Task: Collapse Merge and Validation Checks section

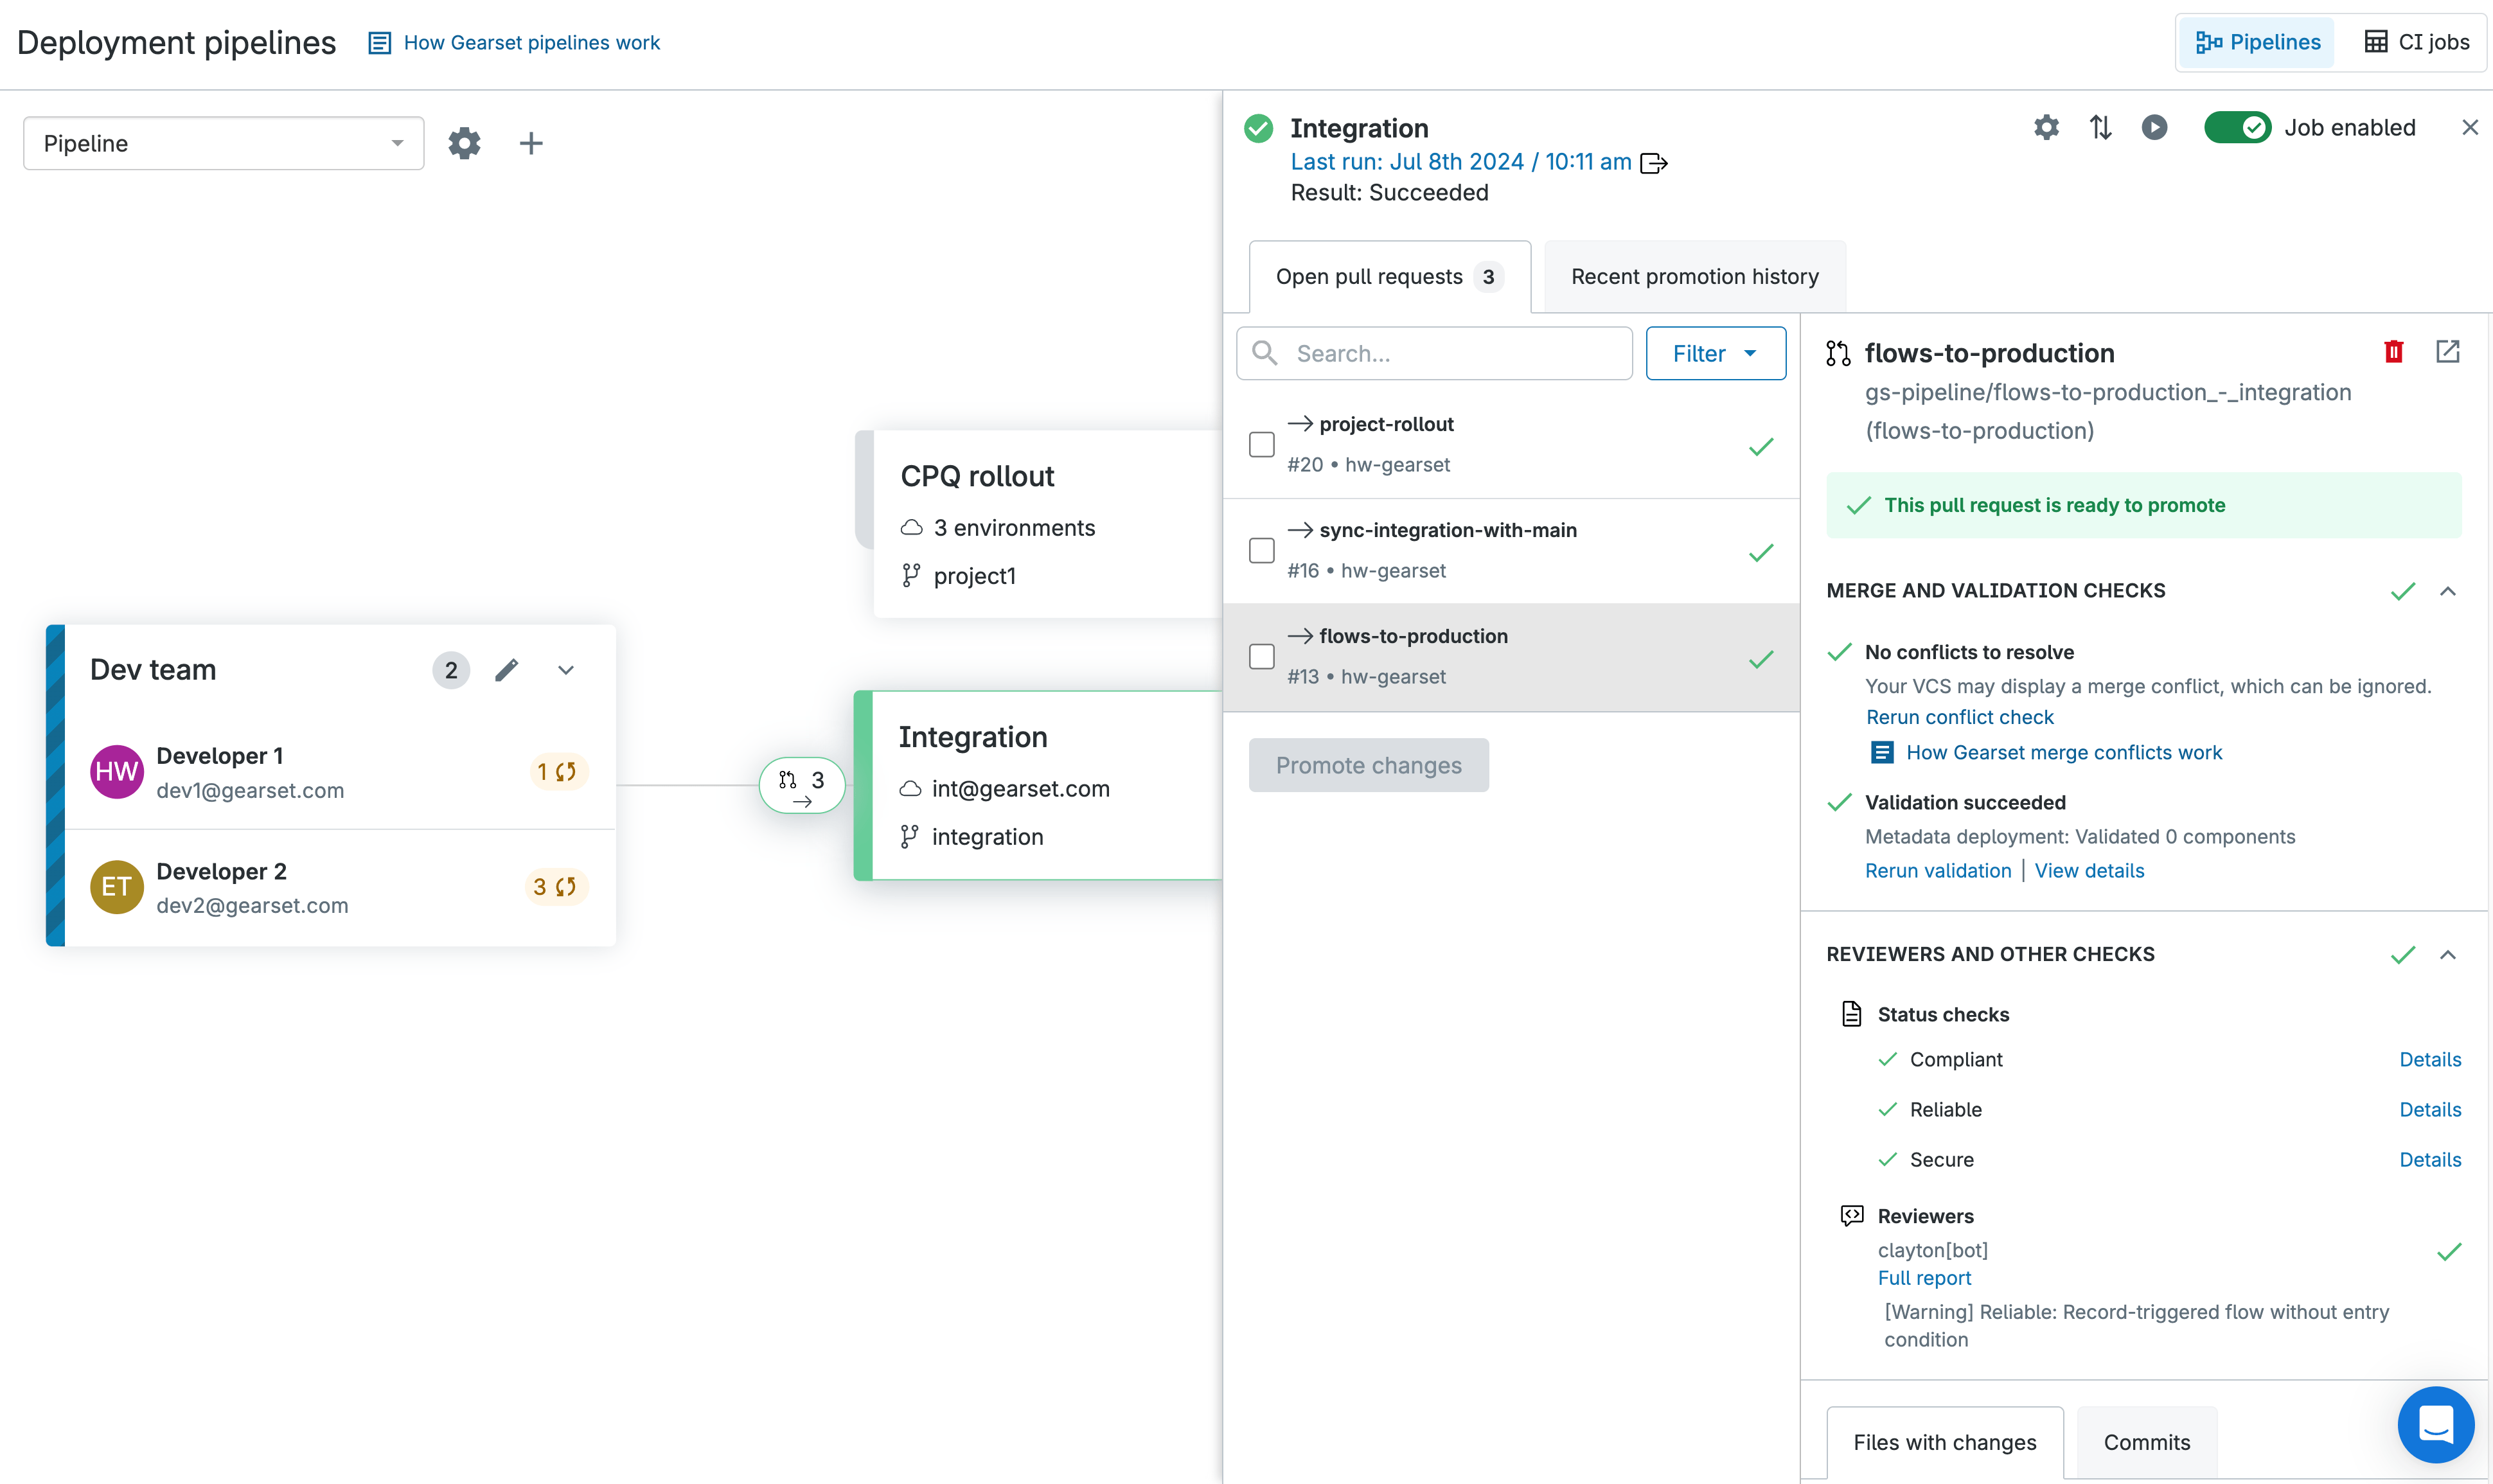Action: (2447, 591)
